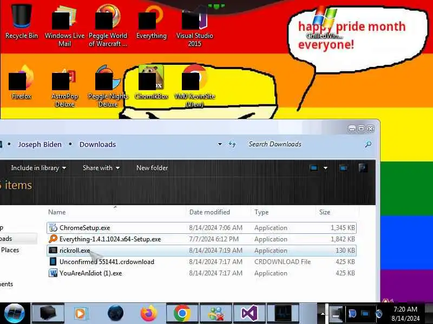Open Visual Studio from the taskbar

[x=250, y=314]
